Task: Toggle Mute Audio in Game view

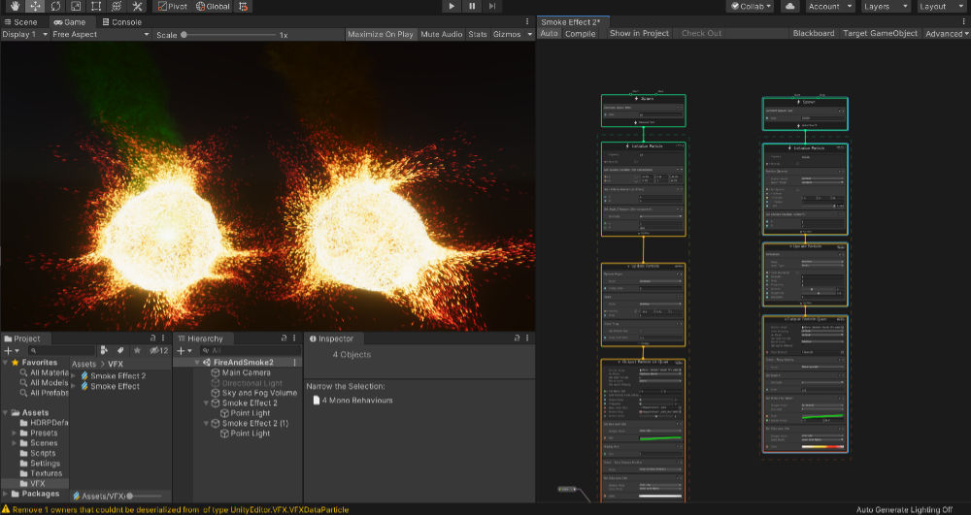Action: (441, 34)
